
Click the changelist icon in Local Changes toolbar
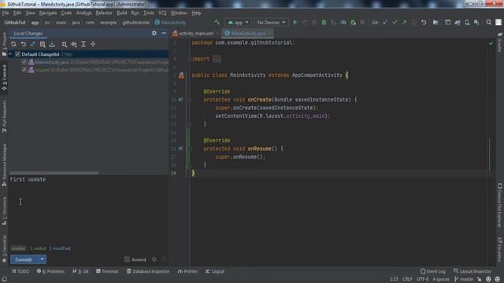pos(43,44)
